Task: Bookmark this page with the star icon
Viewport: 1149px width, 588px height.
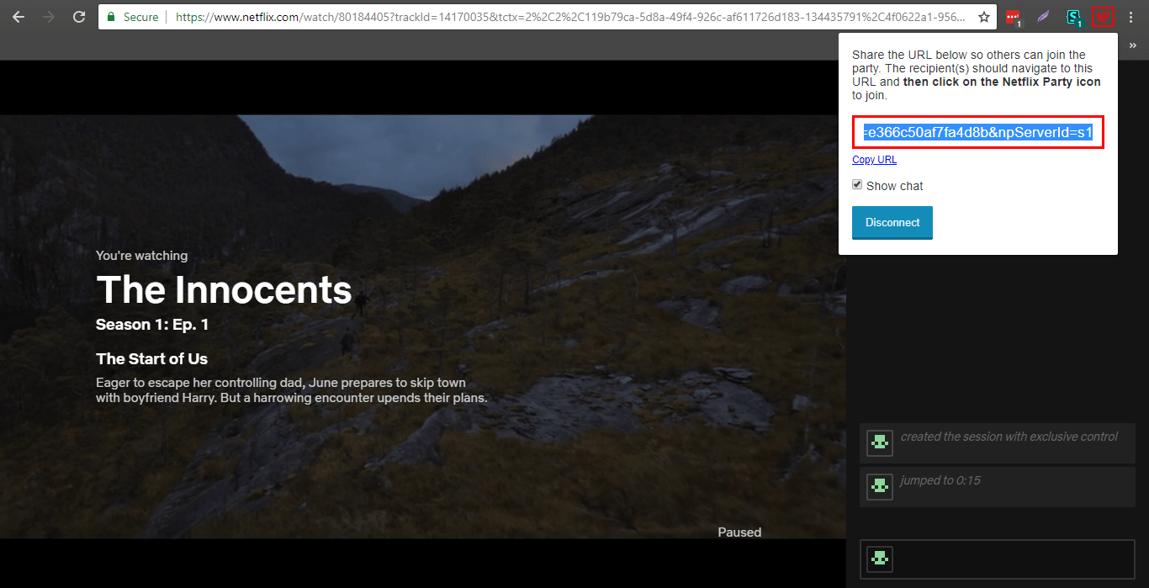Action: [x=983, y=17]
